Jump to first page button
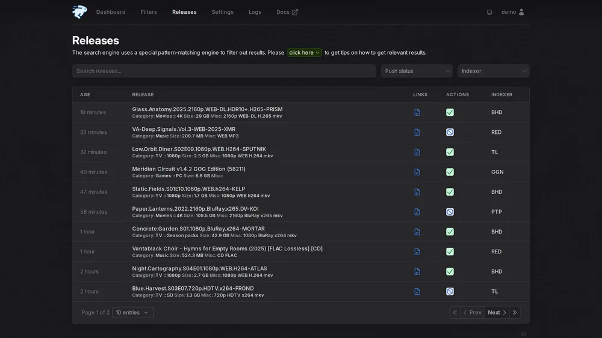This screenshot has height=338, width=602. pos(455,312)
